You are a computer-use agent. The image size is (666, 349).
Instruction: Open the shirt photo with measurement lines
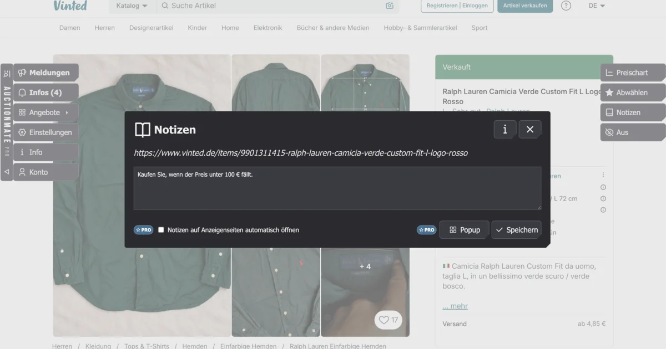click(x=365, y=83)
